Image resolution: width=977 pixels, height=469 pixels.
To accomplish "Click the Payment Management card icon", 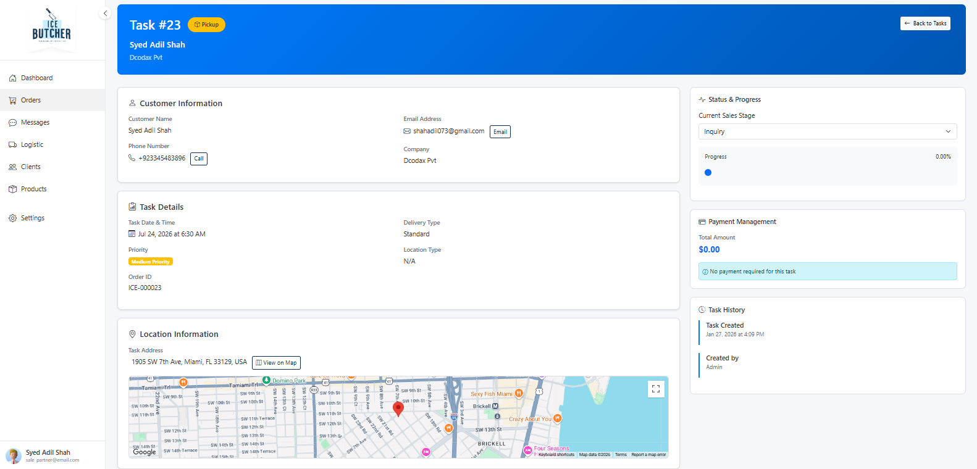I will coord(702,222).
